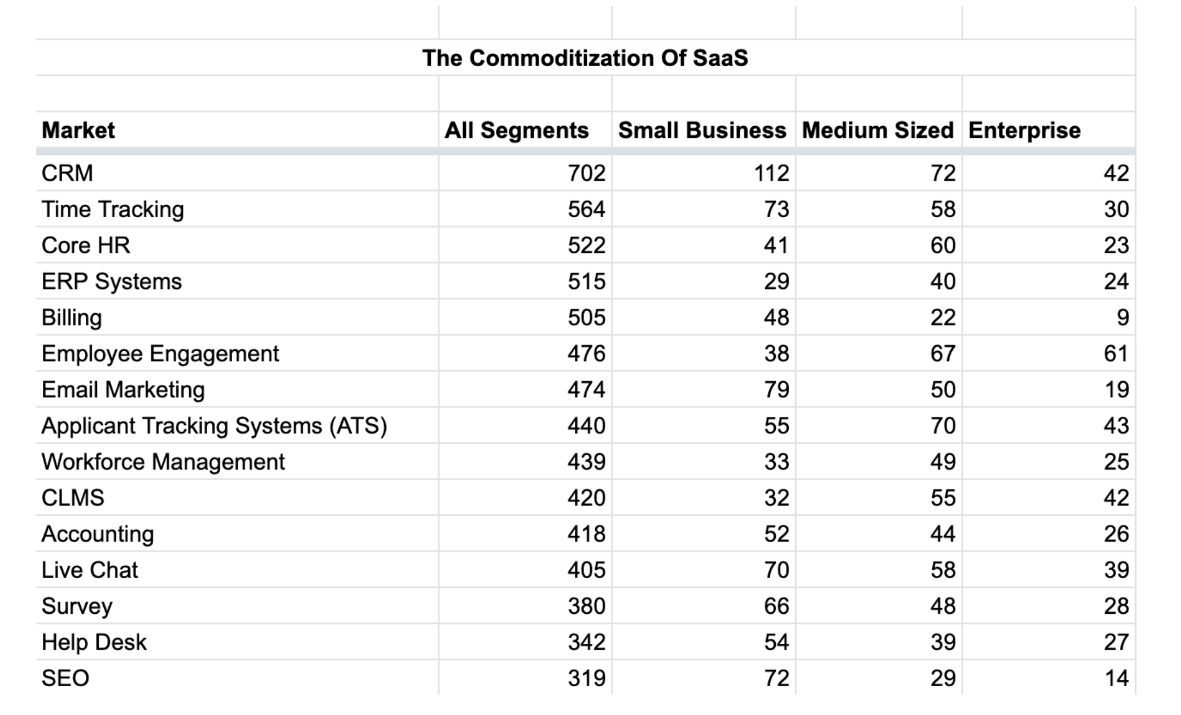Click CRM's Small Business value 112

coord(771,173)
